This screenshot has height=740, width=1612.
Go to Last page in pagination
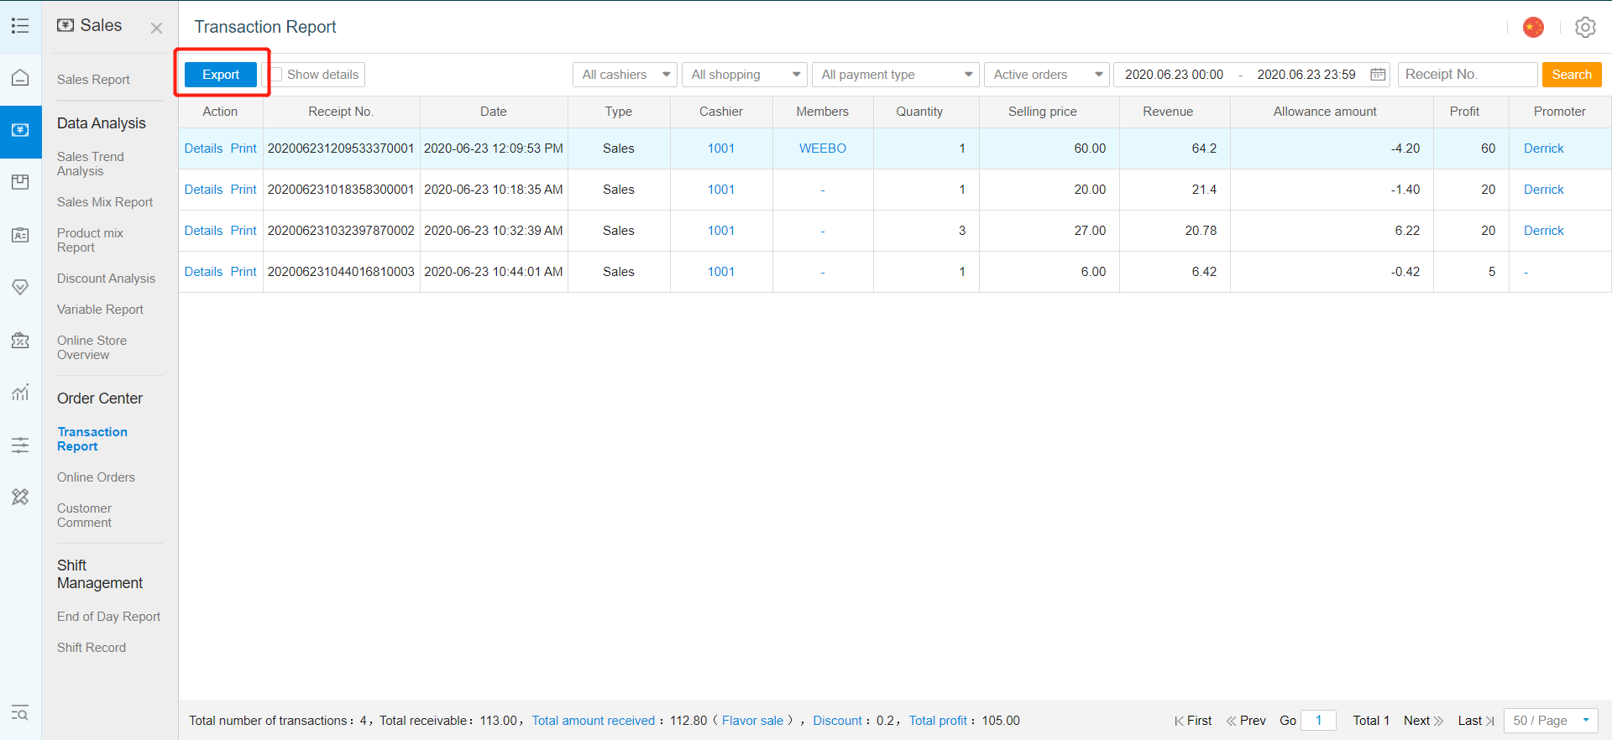click(1476, 721)
